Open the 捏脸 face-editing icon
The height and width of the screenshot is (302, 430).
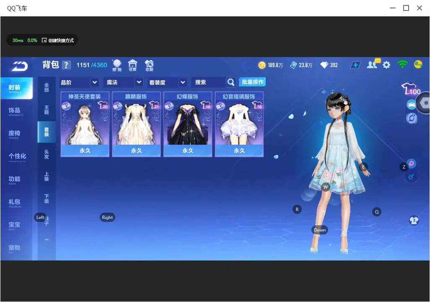(117, 65)
